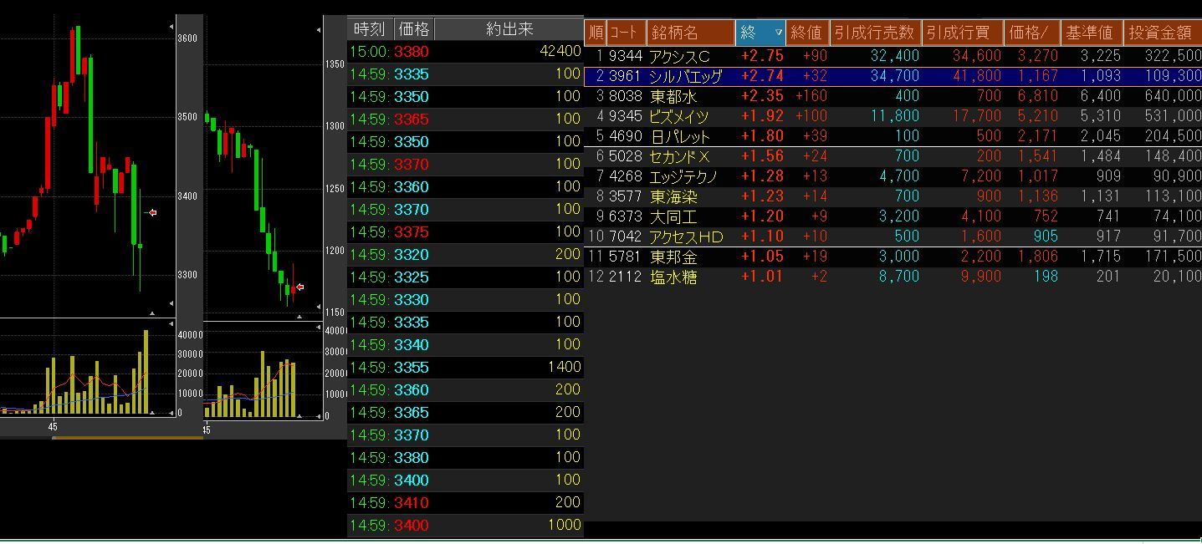Click stock code 9344
Screen dimensions: 1202x544
[x=626, y=56]
